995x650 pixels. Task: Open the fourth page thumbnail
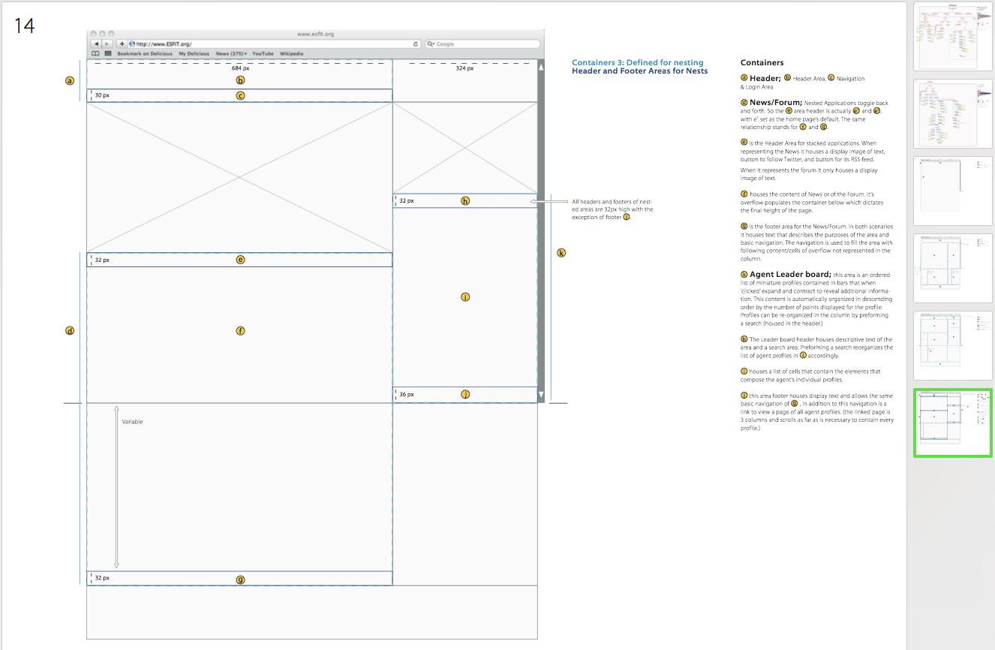953,268
